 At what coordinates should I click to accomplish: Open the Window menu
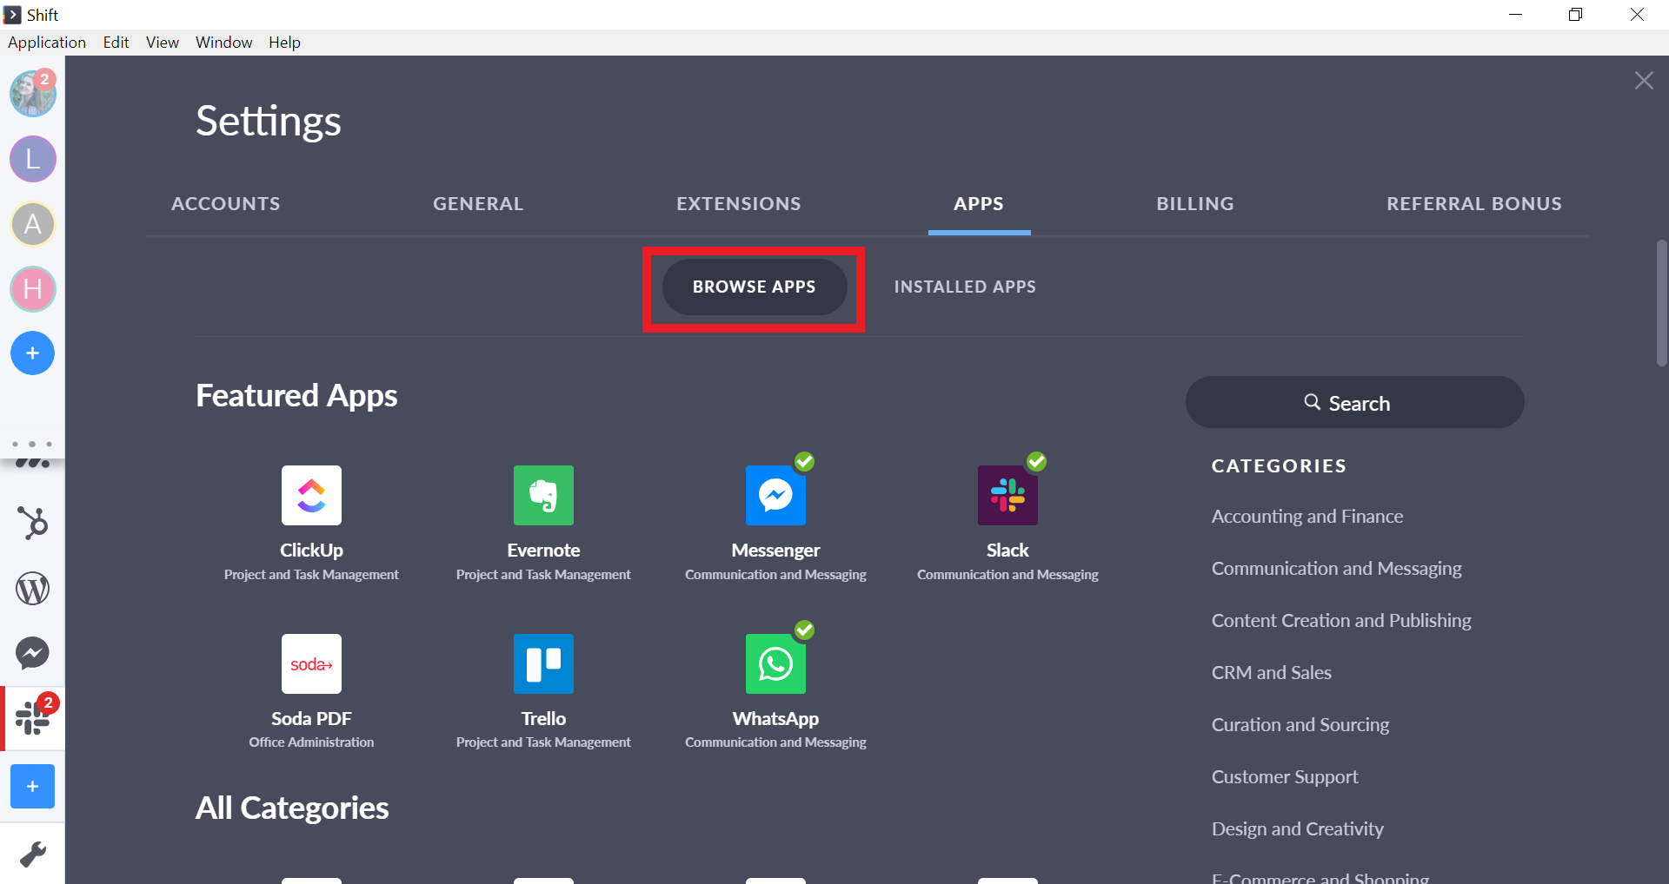pos(223,43)
